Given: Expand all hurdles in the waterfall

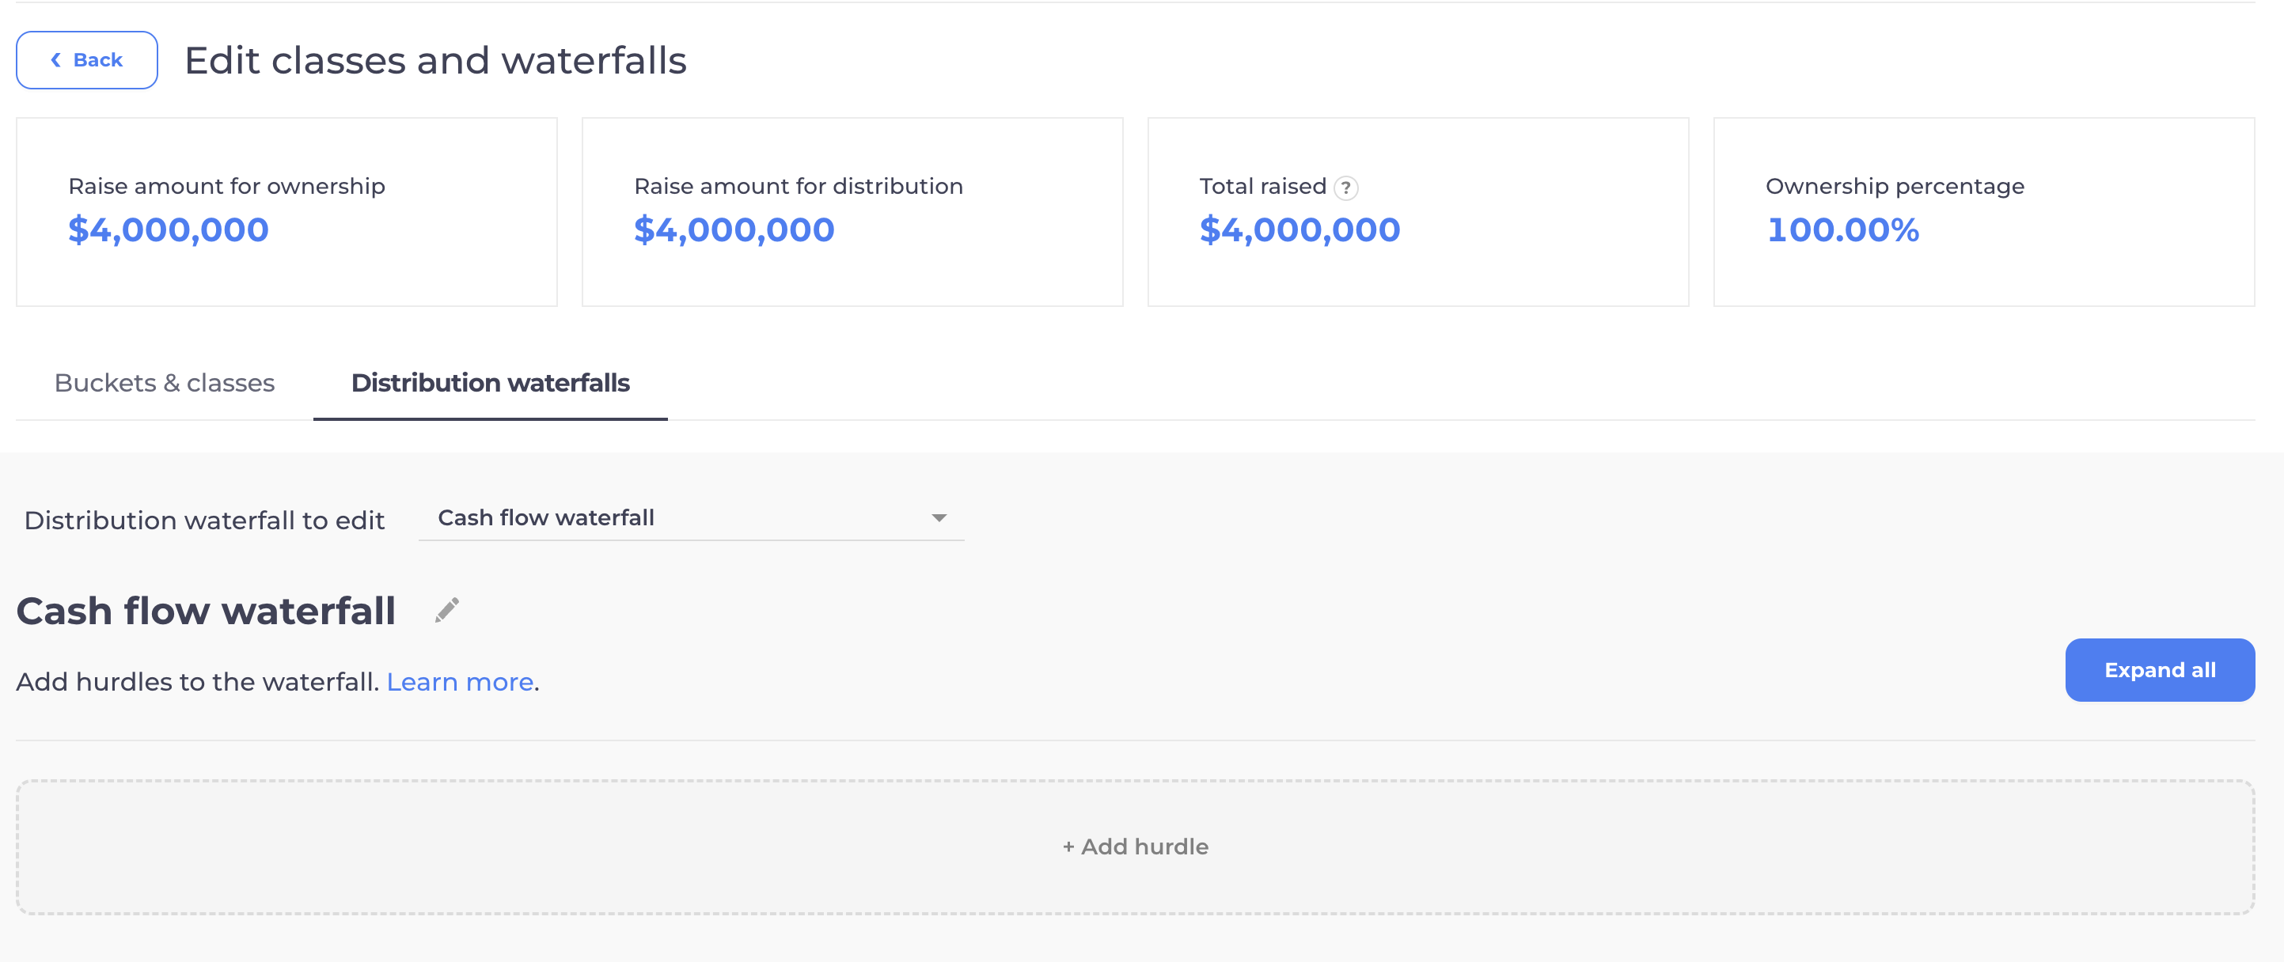Looking at the screenshot, I should tap(2161, 669).
